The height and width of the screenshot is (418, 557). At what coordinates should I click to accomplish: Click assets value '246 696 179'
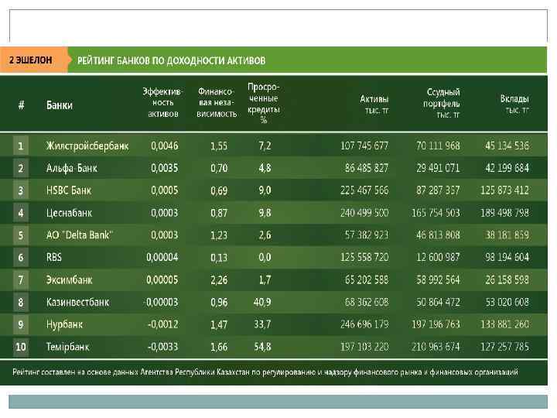click(x=364, y=324)
